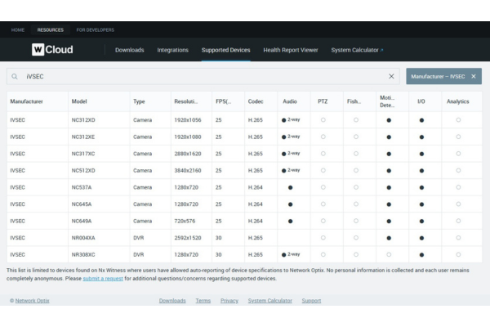This screenshot has width=490, height=327.
Task: Open the RESOURCES top menu
Action: pyautogui.click(x=51, y=29)
